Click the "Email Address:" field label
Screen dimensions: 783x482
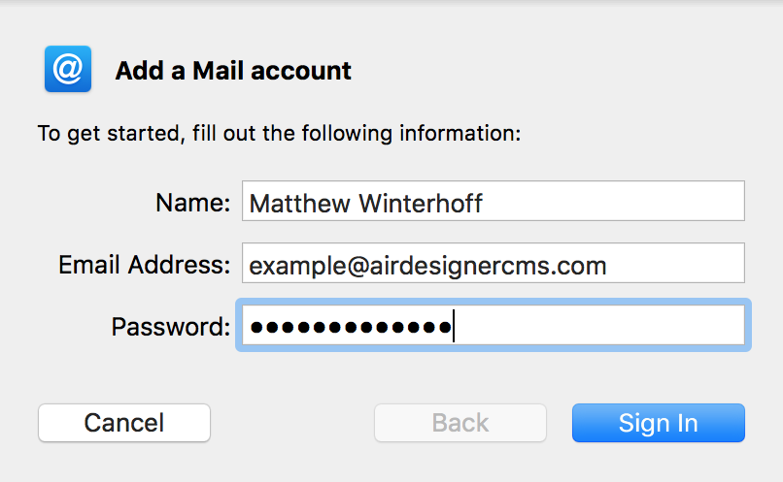pyautogui.click(x=144, y=265)
